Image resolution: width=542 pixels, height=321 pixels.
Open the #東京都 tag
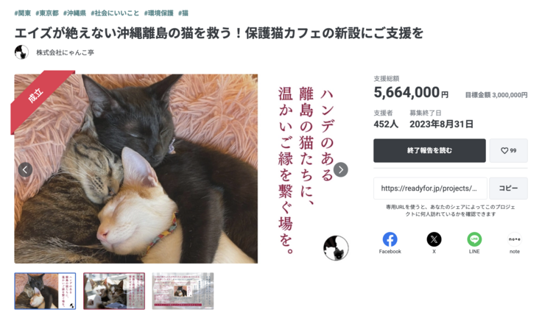[47, 13]
